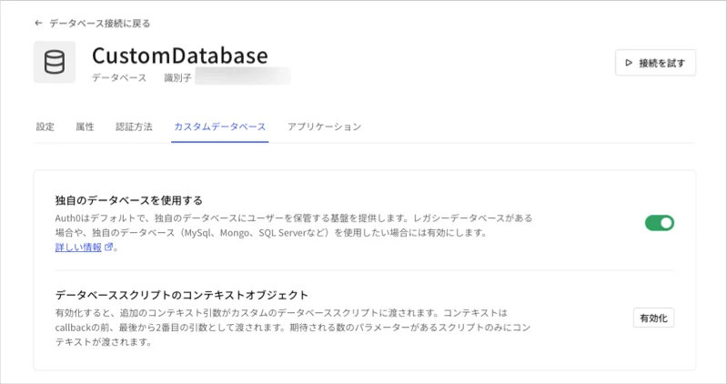Click the CustomDatabase title text

(x=180, y=56)
